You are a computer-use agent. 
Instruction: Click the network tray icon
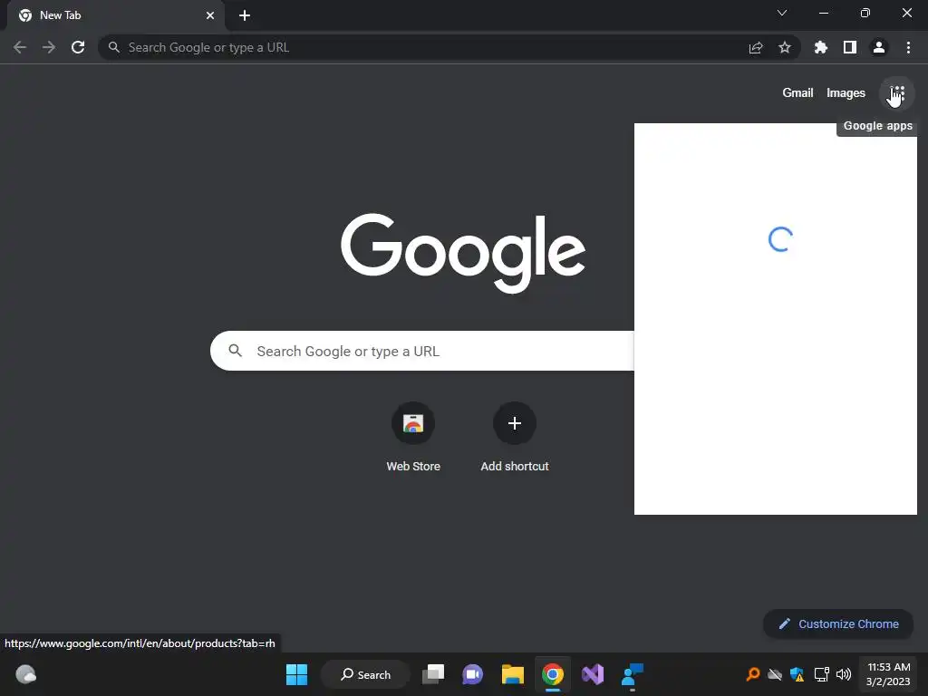coord(821,674)
